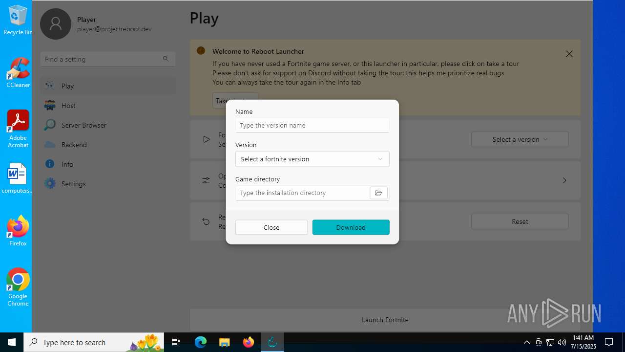Open the Info tab
The height and width of the screenshot is (352, 625).
pyautogui.click(x=107, y=164)
